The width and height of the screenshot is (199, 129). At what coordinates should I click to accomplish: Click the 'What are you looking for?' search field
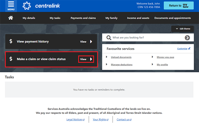[147, 38]
